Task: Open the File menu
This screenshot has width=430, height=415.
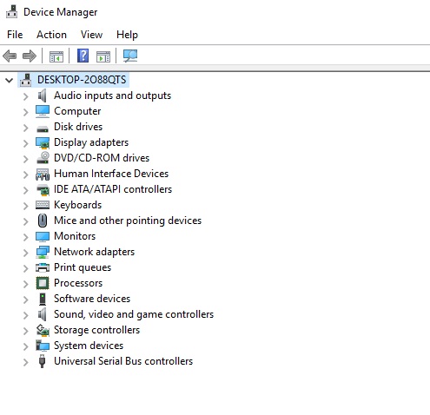Action: pos(15,35)
